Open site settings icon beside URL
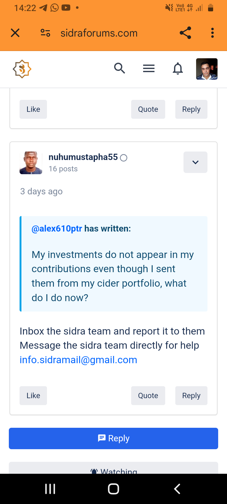Viewport: 227px width, 504px height. coord(45,33)
